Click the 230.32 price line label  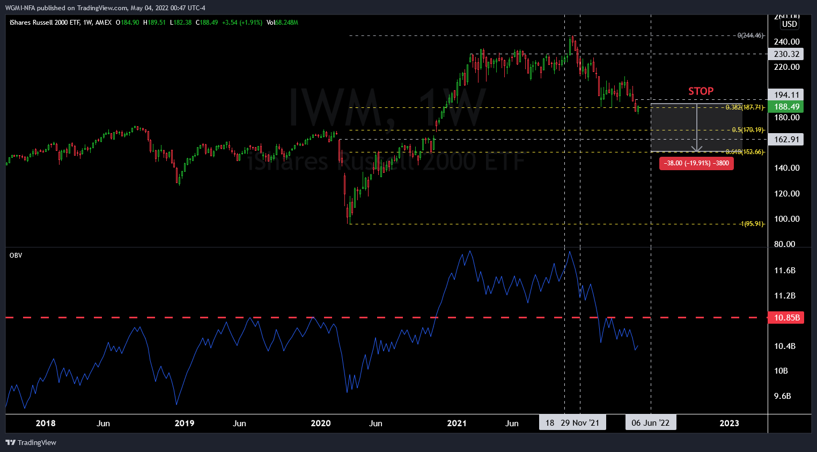point(786,54)
